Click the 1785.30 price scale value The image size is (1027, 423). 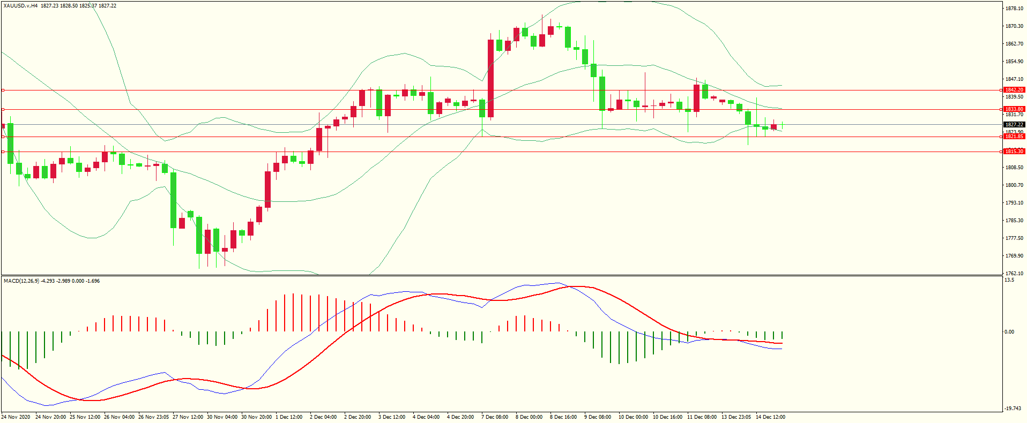coord(1014,221)
